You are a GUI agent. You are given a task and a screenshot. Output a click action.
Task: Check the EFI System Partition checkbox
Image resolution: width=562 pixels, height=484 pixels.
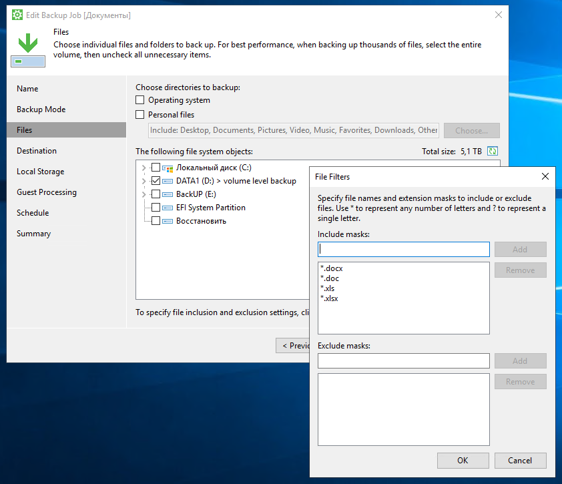(156, 207)
